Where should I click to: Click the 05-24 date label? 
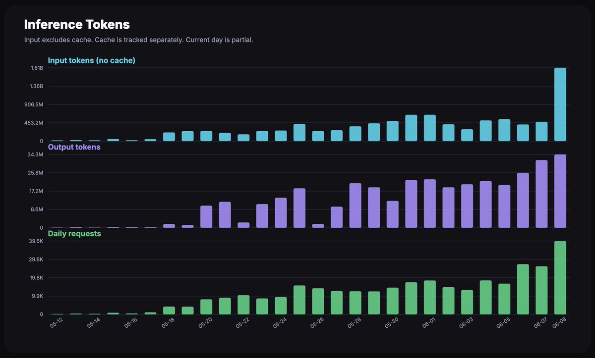pyautogui.click(x=279, y=323)
